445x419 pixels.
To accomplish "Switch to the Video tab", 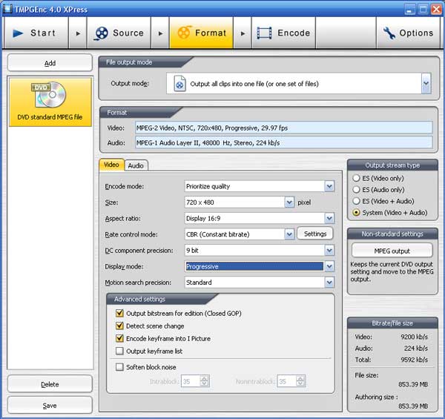I will [x=111, y=165].
